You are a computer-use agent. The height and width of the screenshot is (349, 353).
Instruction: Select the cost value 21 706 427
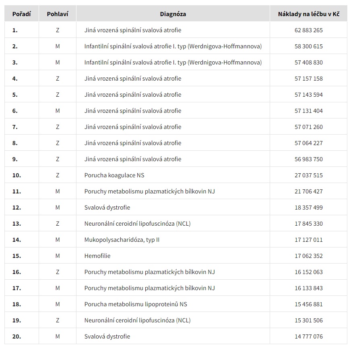click(x=308, y=191)
